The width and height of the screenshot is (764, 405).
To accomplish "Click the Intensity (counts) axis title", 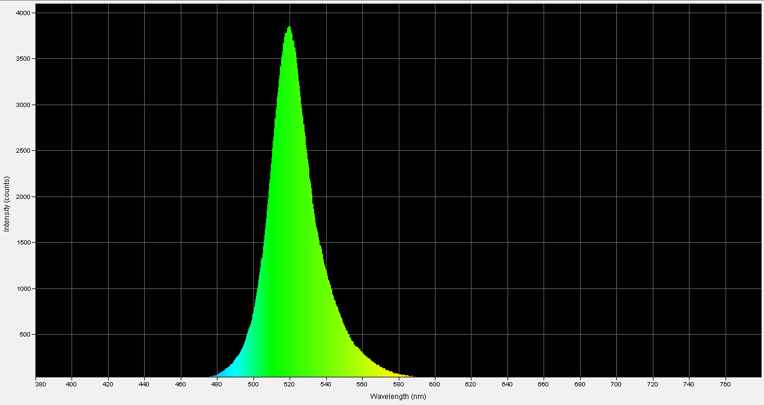I will click(x=7, y=204).
